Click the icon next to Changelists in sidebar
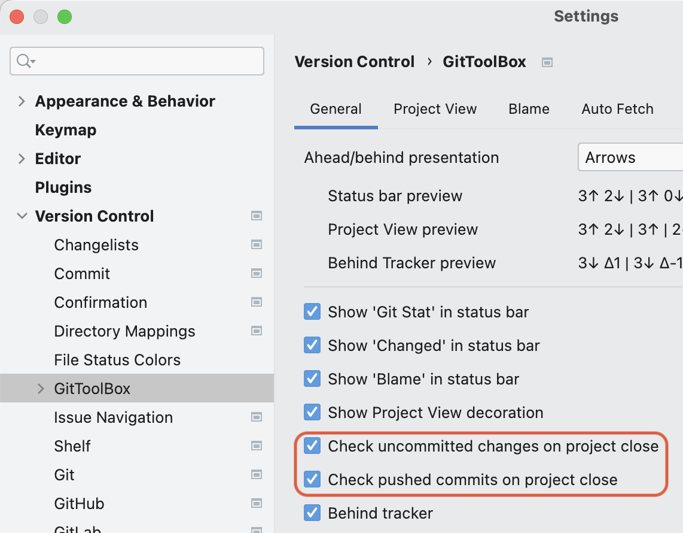The image size is (683, 533). point(257,244)
